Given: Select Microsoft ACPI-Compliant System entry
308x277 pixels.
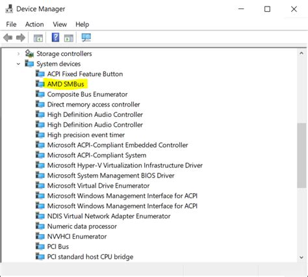Looking at the screenshot, I should [x=97, y=155].
